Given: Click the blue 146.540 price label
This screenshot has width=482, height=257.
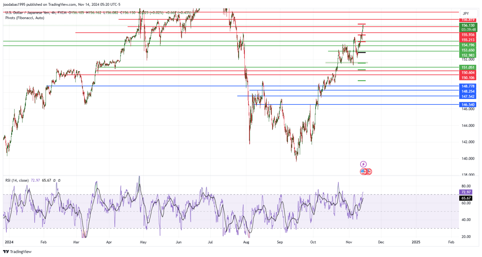Looking at the screenshot, I should (468, 104).
